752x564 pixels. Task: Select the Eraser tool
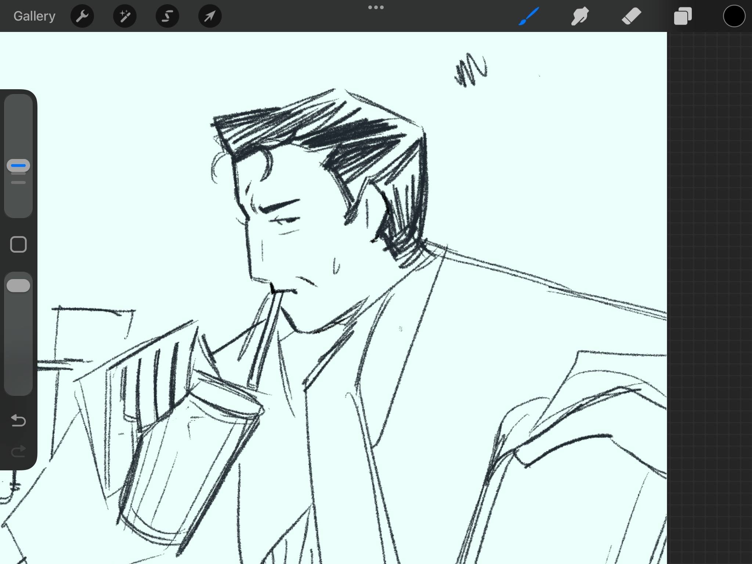[631, 16]
